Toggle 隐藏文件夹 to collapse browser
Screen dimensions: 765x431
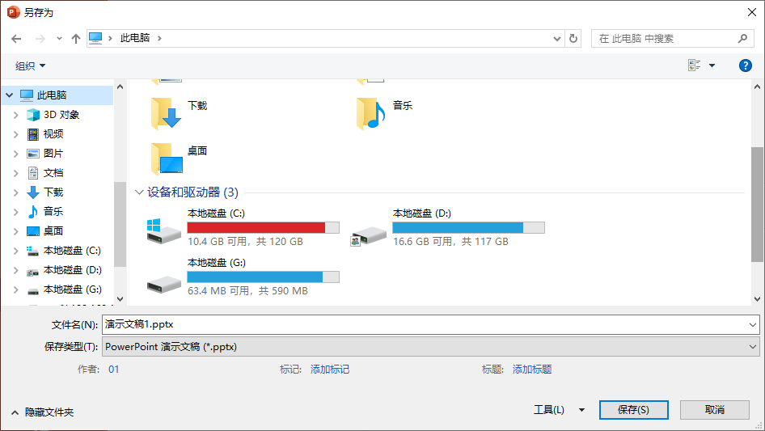click(x=42, y=412)
